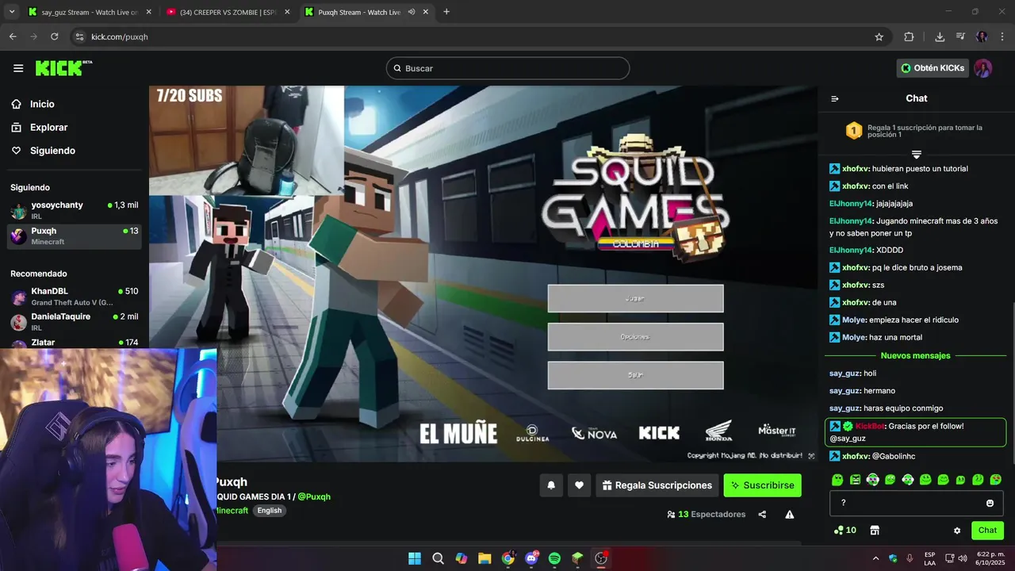
Task: Open volume control in system tray
Action: point(962,558)
